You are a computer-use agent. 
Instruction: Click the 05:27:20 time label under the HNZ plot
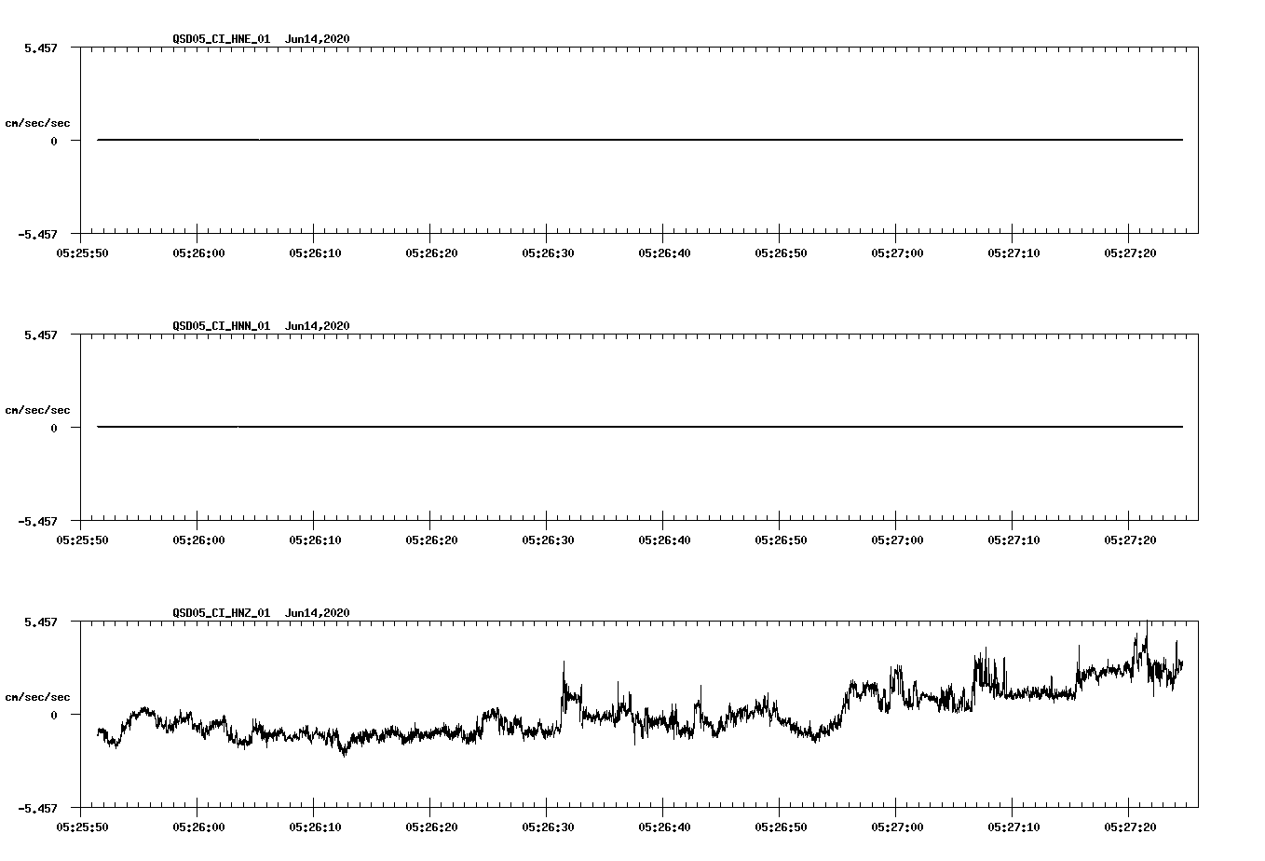[x=1130, y=827]
